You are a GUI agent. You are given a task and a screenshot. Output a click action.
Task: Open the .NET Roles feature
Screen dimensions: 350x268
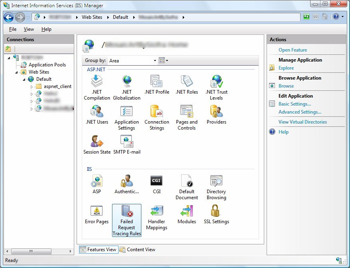(x=187, y=84)
